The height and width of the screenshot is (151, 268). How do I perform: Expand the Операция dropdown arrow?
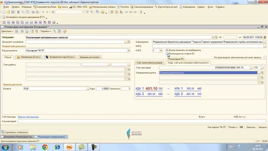tap(213, 37)
